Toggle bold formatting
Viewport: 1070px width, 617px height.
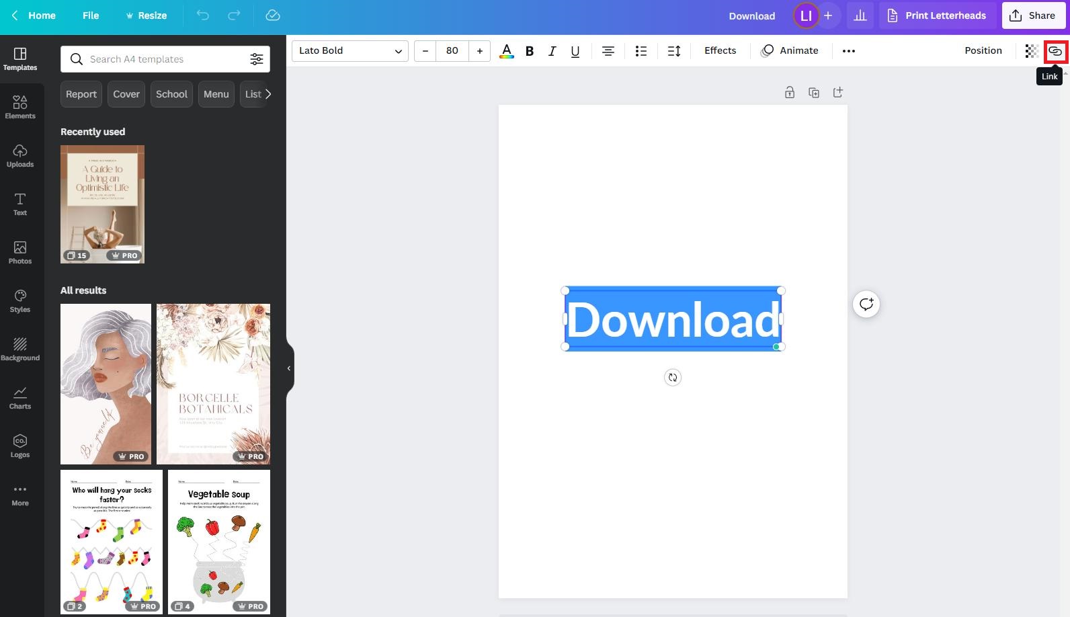(530, 51)
